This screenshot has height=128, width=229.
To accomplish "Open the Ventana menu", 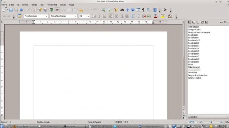I will 63,5.
